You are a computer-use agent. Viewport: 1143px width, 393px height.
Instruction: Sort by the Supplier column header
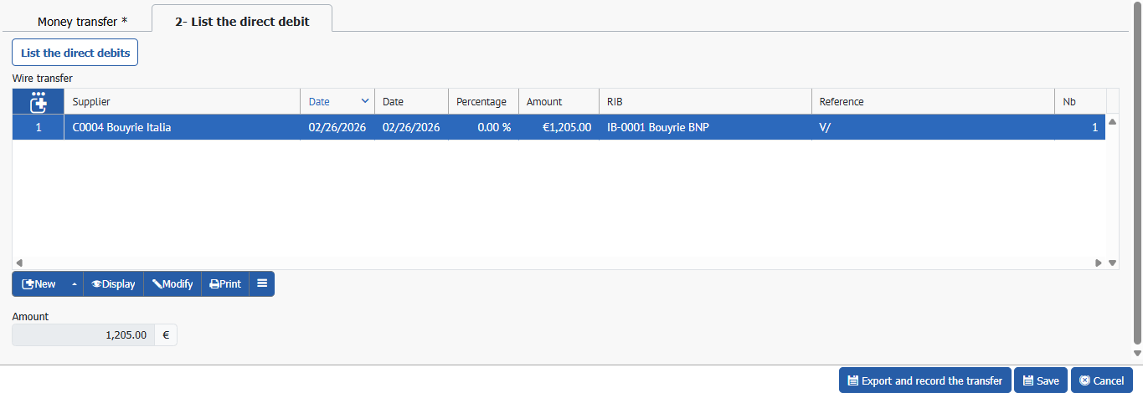[x=182, y=102]
